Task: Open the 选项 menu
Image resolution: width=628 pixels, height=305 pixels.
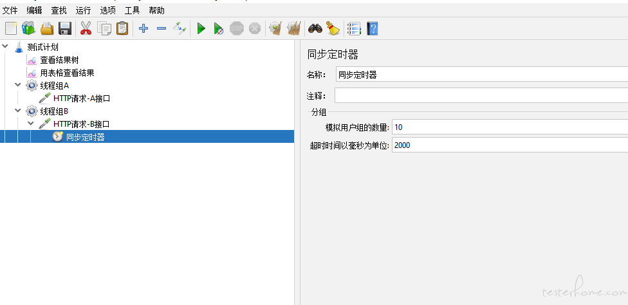Action: (107, 10)
